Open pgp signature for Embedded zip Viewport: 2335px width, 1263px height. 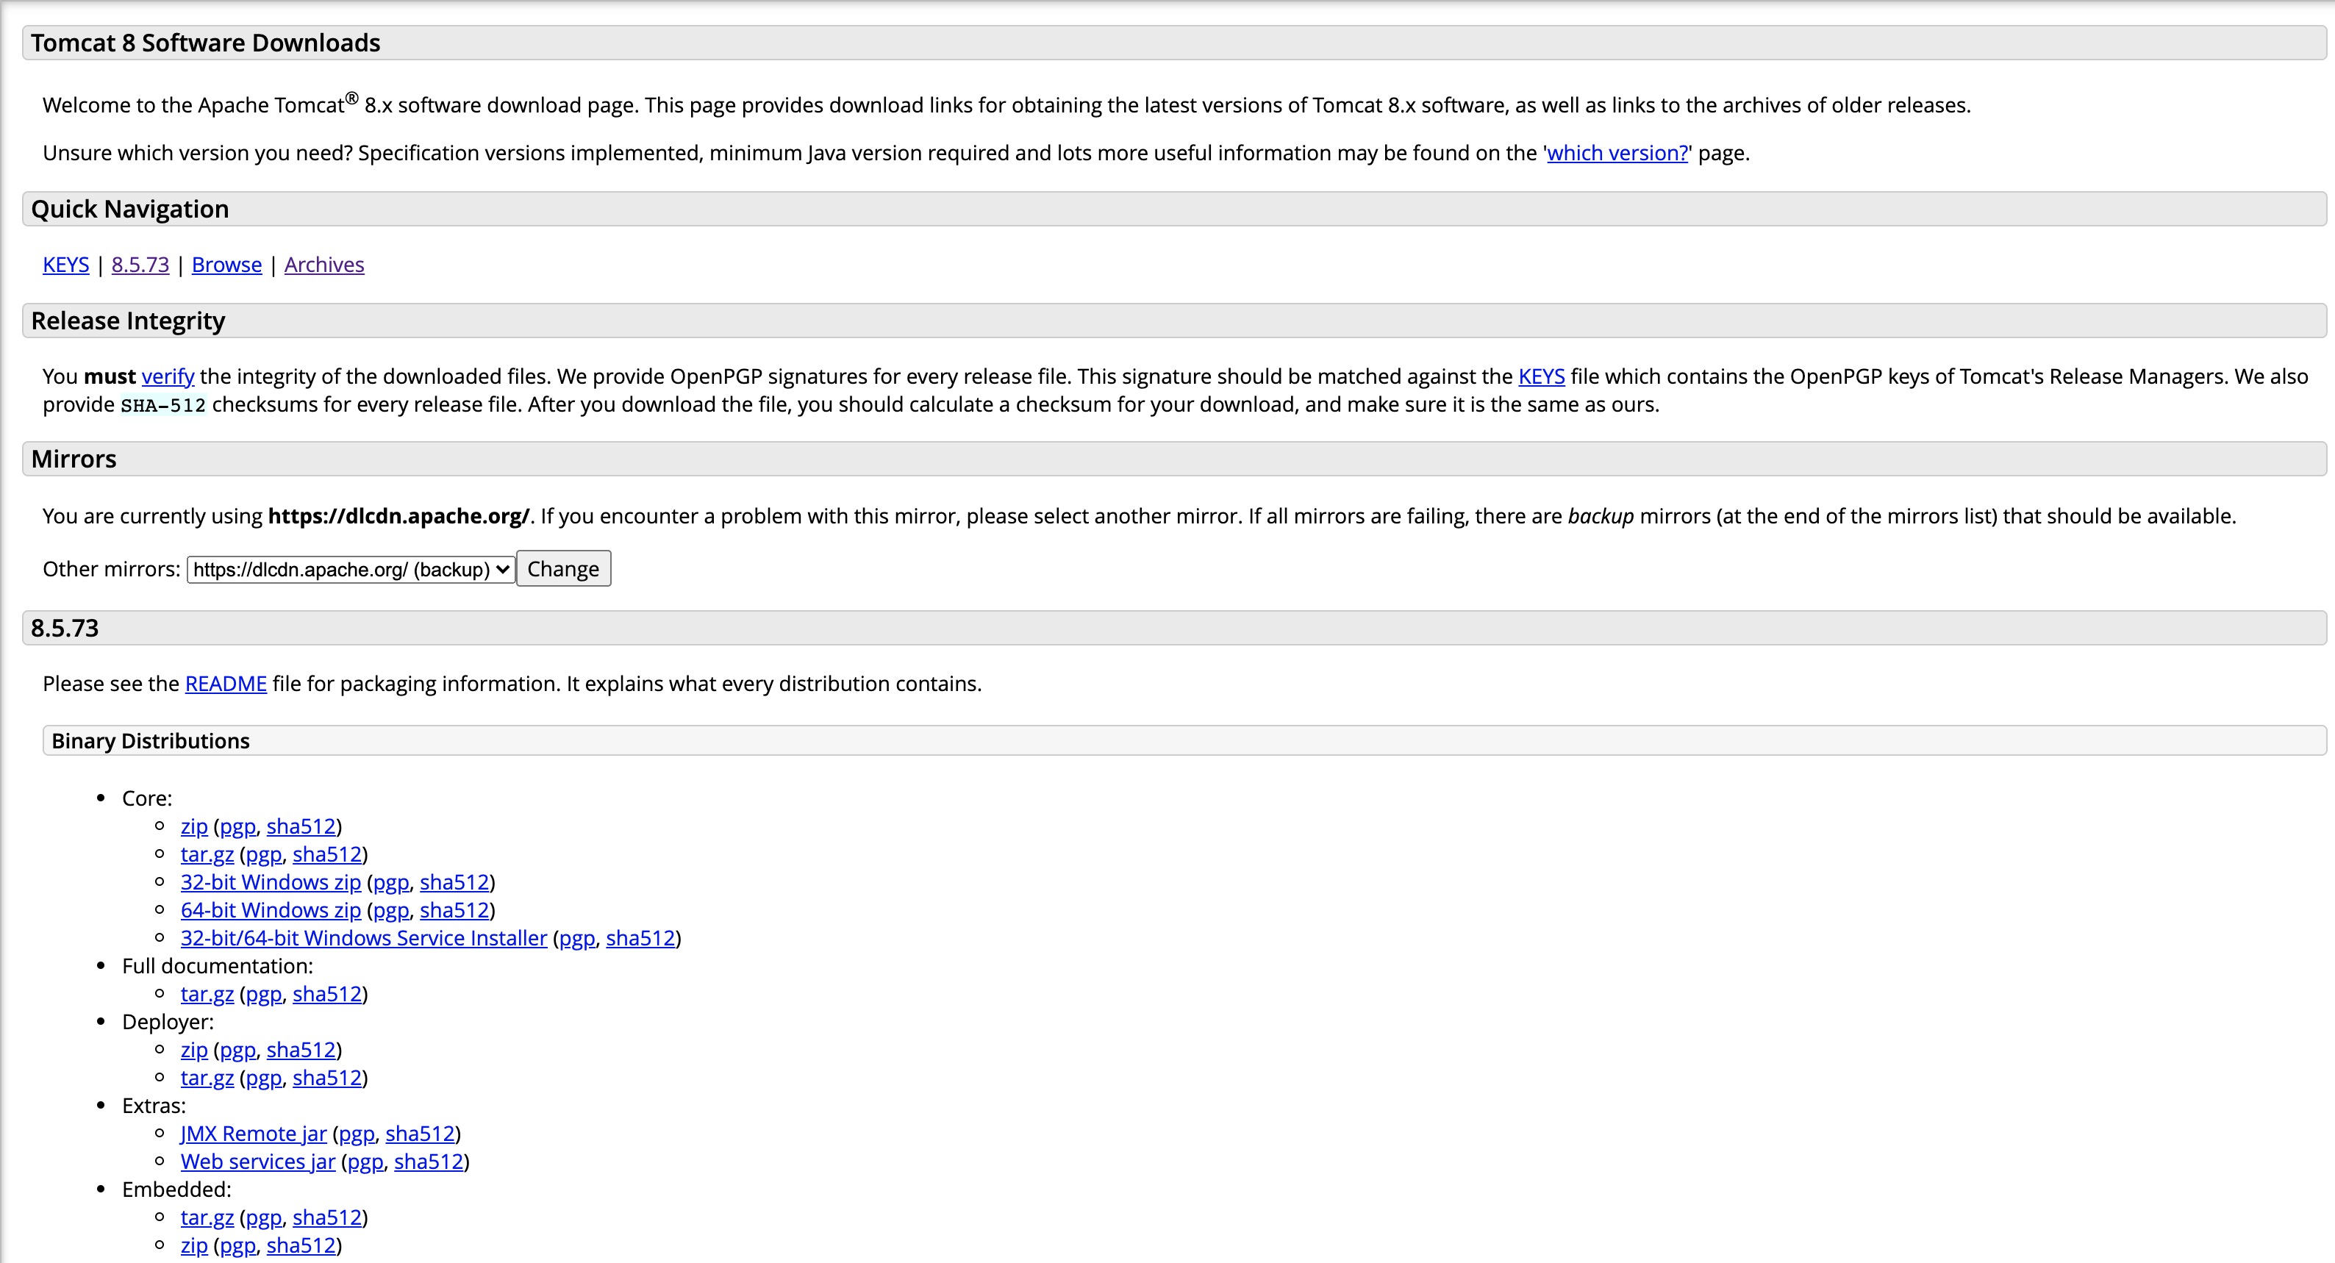point(237,1246)
